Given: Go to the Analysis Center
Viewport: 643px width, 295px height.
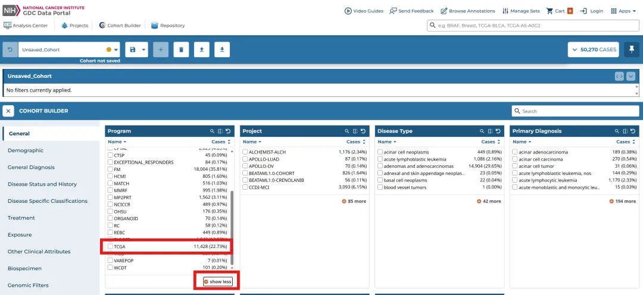Looking at the screenshot, I should tap(26, 26).
